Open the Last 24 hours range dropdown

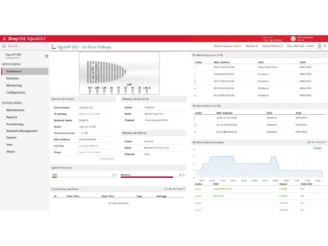pos(317,142)
